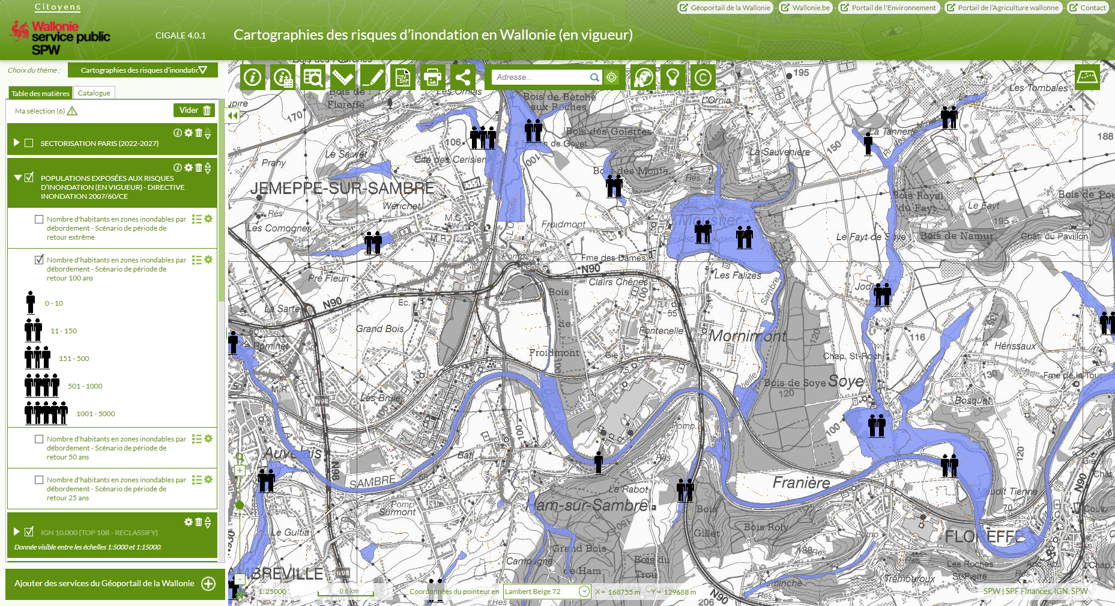Open Géoportail de la Wallonie link

click(725, 8)
